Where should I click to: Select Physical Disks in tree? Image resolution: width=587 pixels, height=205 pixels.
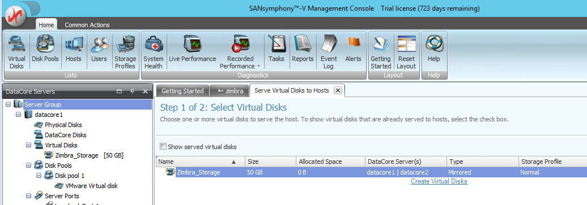pos(63,125)
